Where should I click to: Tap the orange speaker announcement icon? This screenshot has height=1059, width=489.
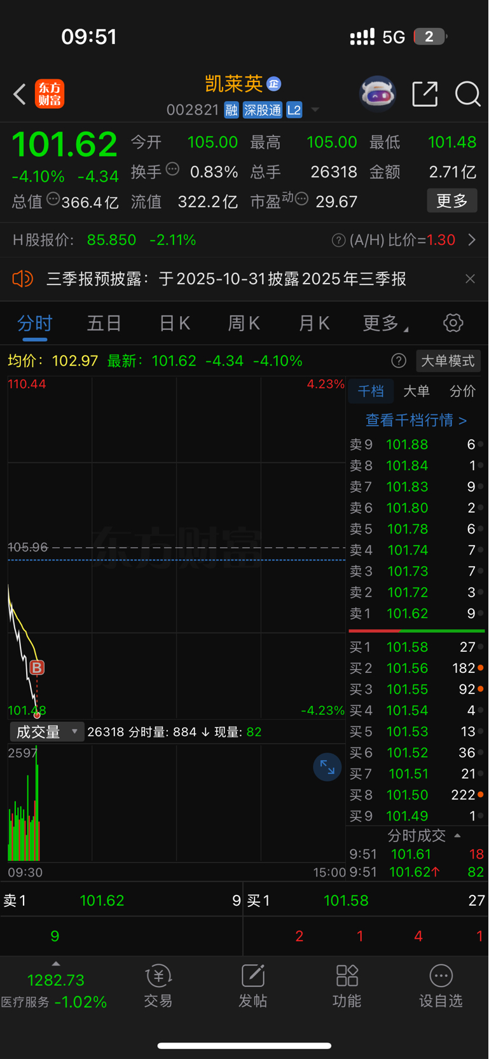pyautogui.click(x=22, y=279)
